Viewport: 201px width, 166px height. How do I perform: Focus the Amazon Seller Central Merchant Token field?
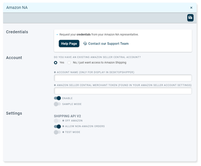click(123, 91)
